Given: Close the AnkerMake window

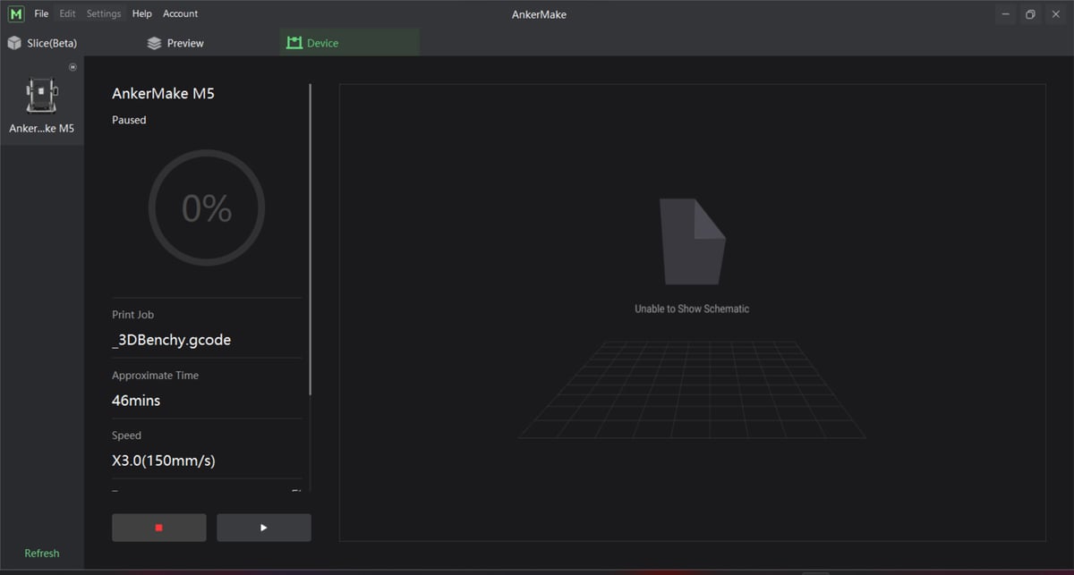Looking at the screenshot, I should pos(1054,14).
